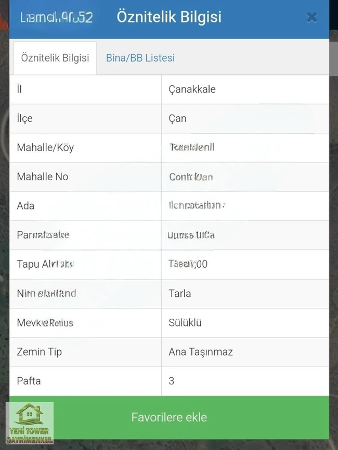Switch to the Bina/BB Listesi tab
The width and height of the screenshot is (338, 450).
[140, 58]
